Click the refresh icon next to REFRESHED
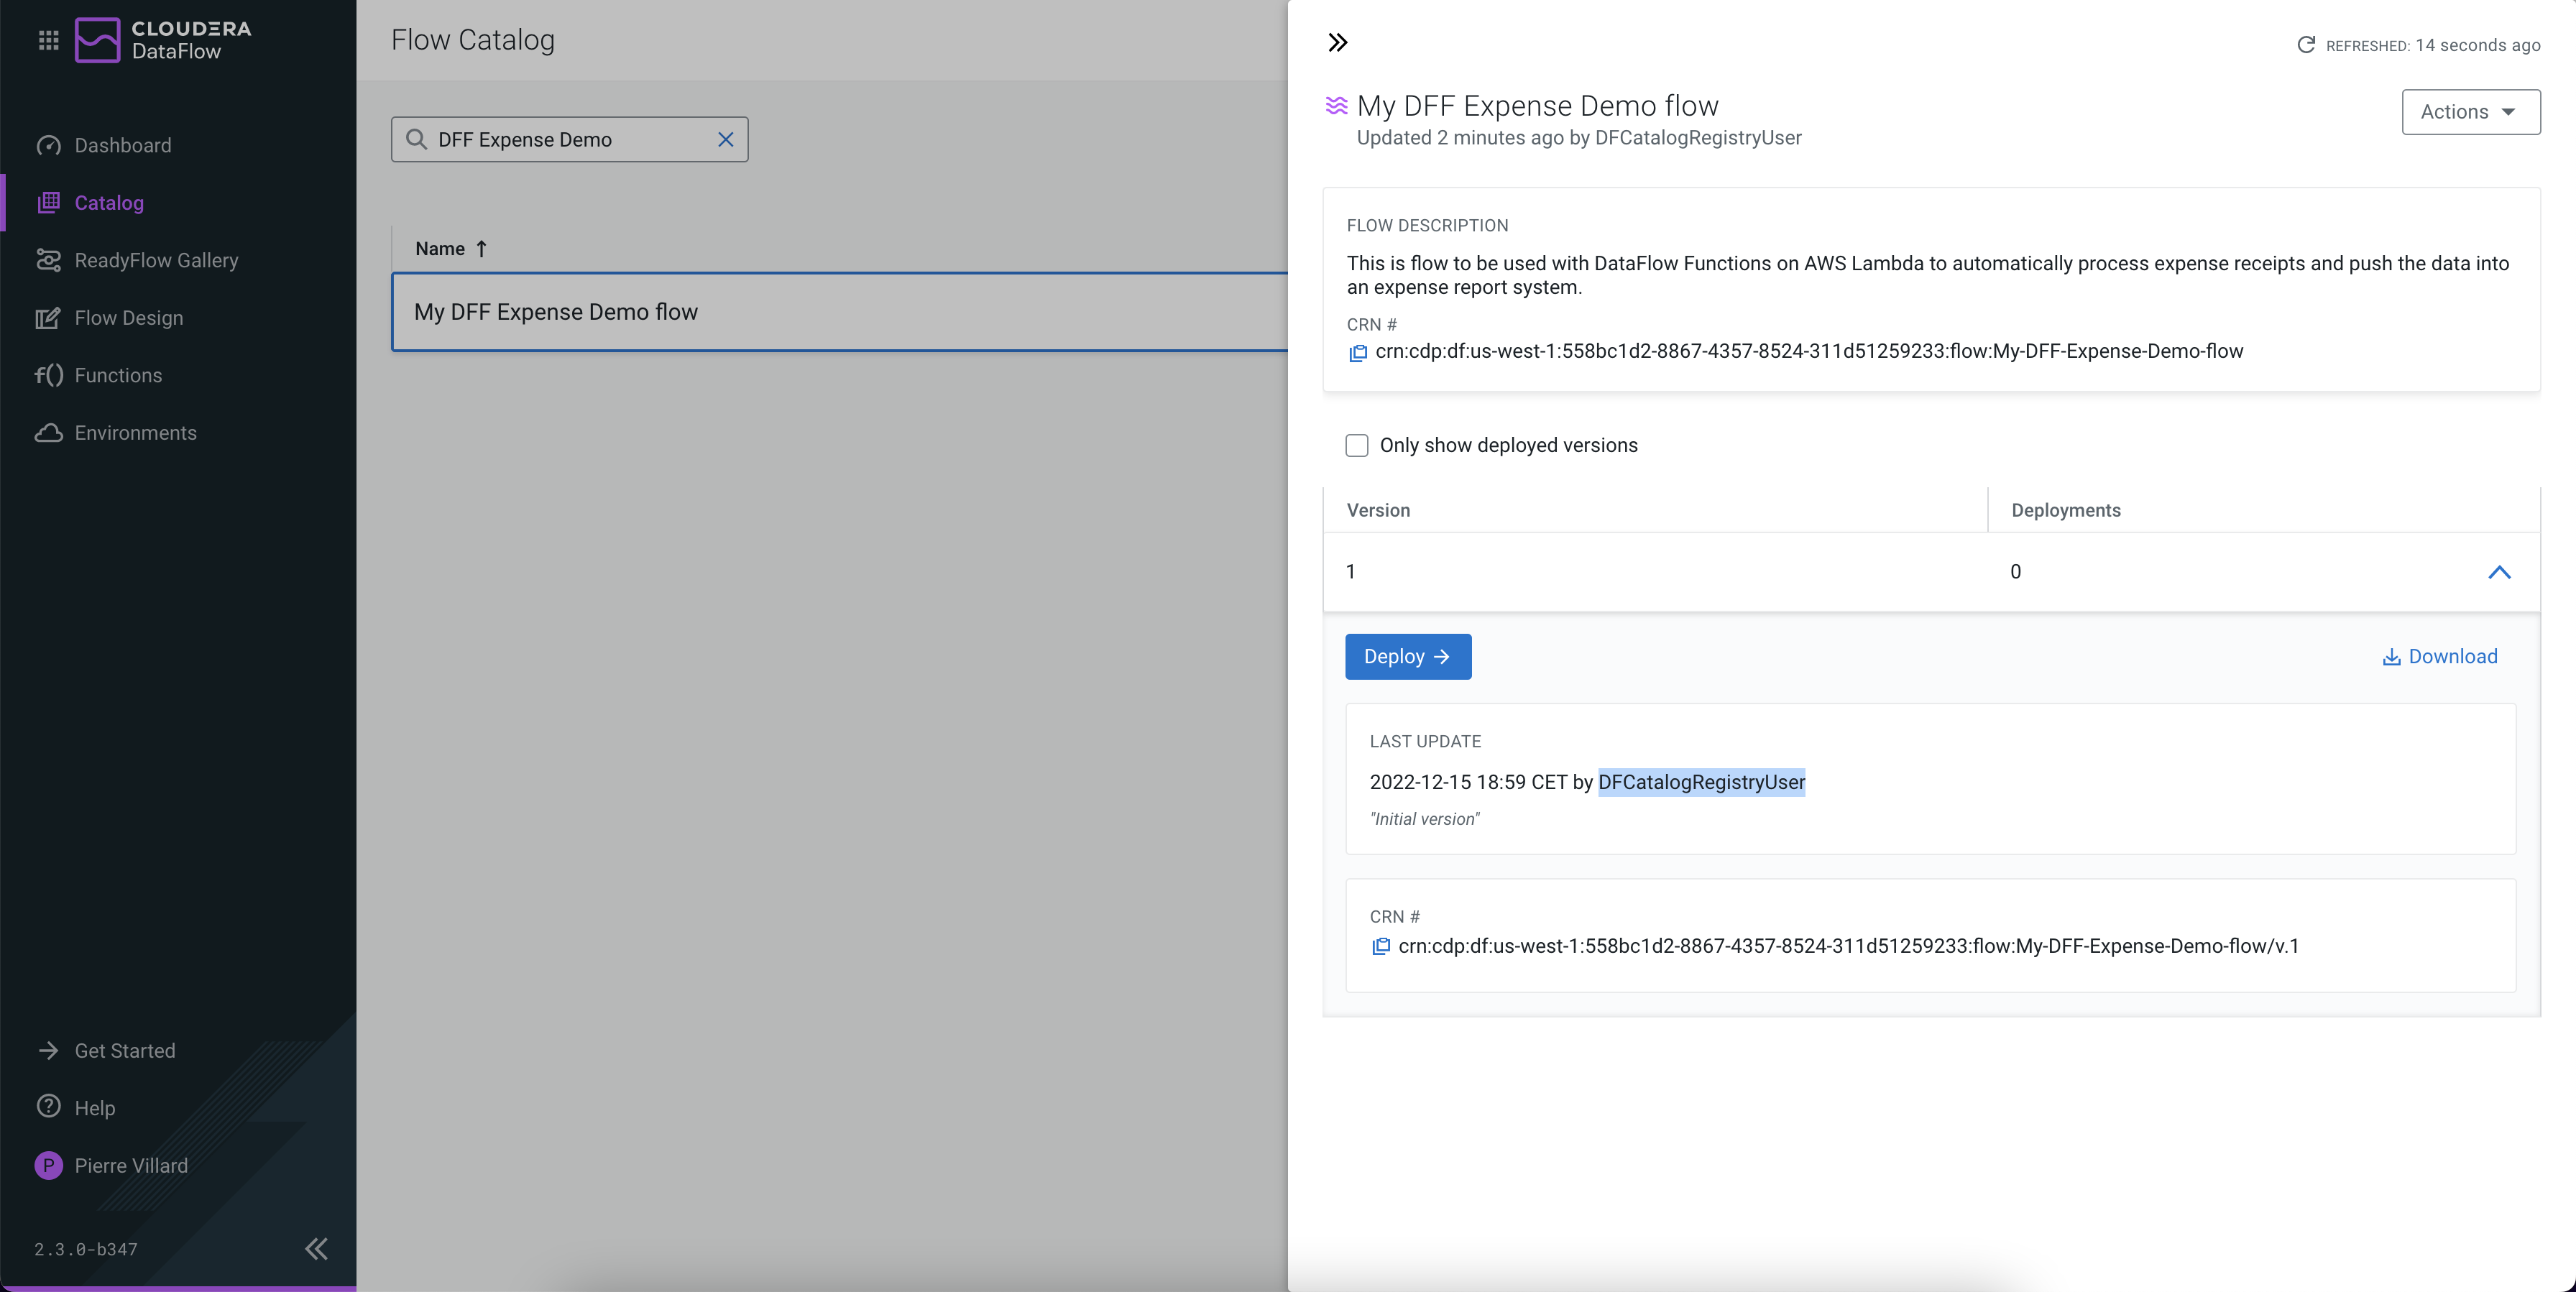The image size is (2576, 1292). coord(2305,45)
